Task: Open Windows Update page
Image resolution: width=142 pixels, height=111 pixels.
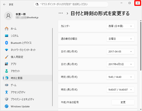Action: pyautogui.click(x=28, y=106)
